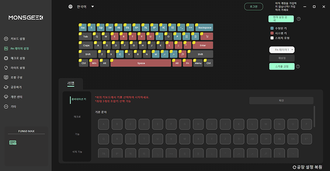Pick the 6^ key in 기본 문자
This screenshot has height=171, width=330.
(x=306, y=139)
